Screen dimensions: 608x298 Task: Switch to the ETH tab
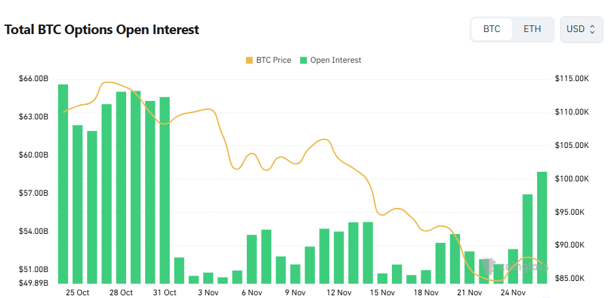(x=532, y=29)
